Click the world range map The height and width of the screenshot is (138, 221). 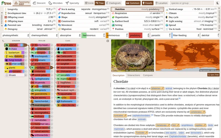(x=188, y=56)
